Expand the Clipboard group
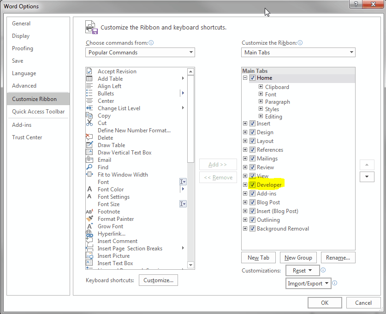The image size is (386, 314). click(x=261, y=87)
